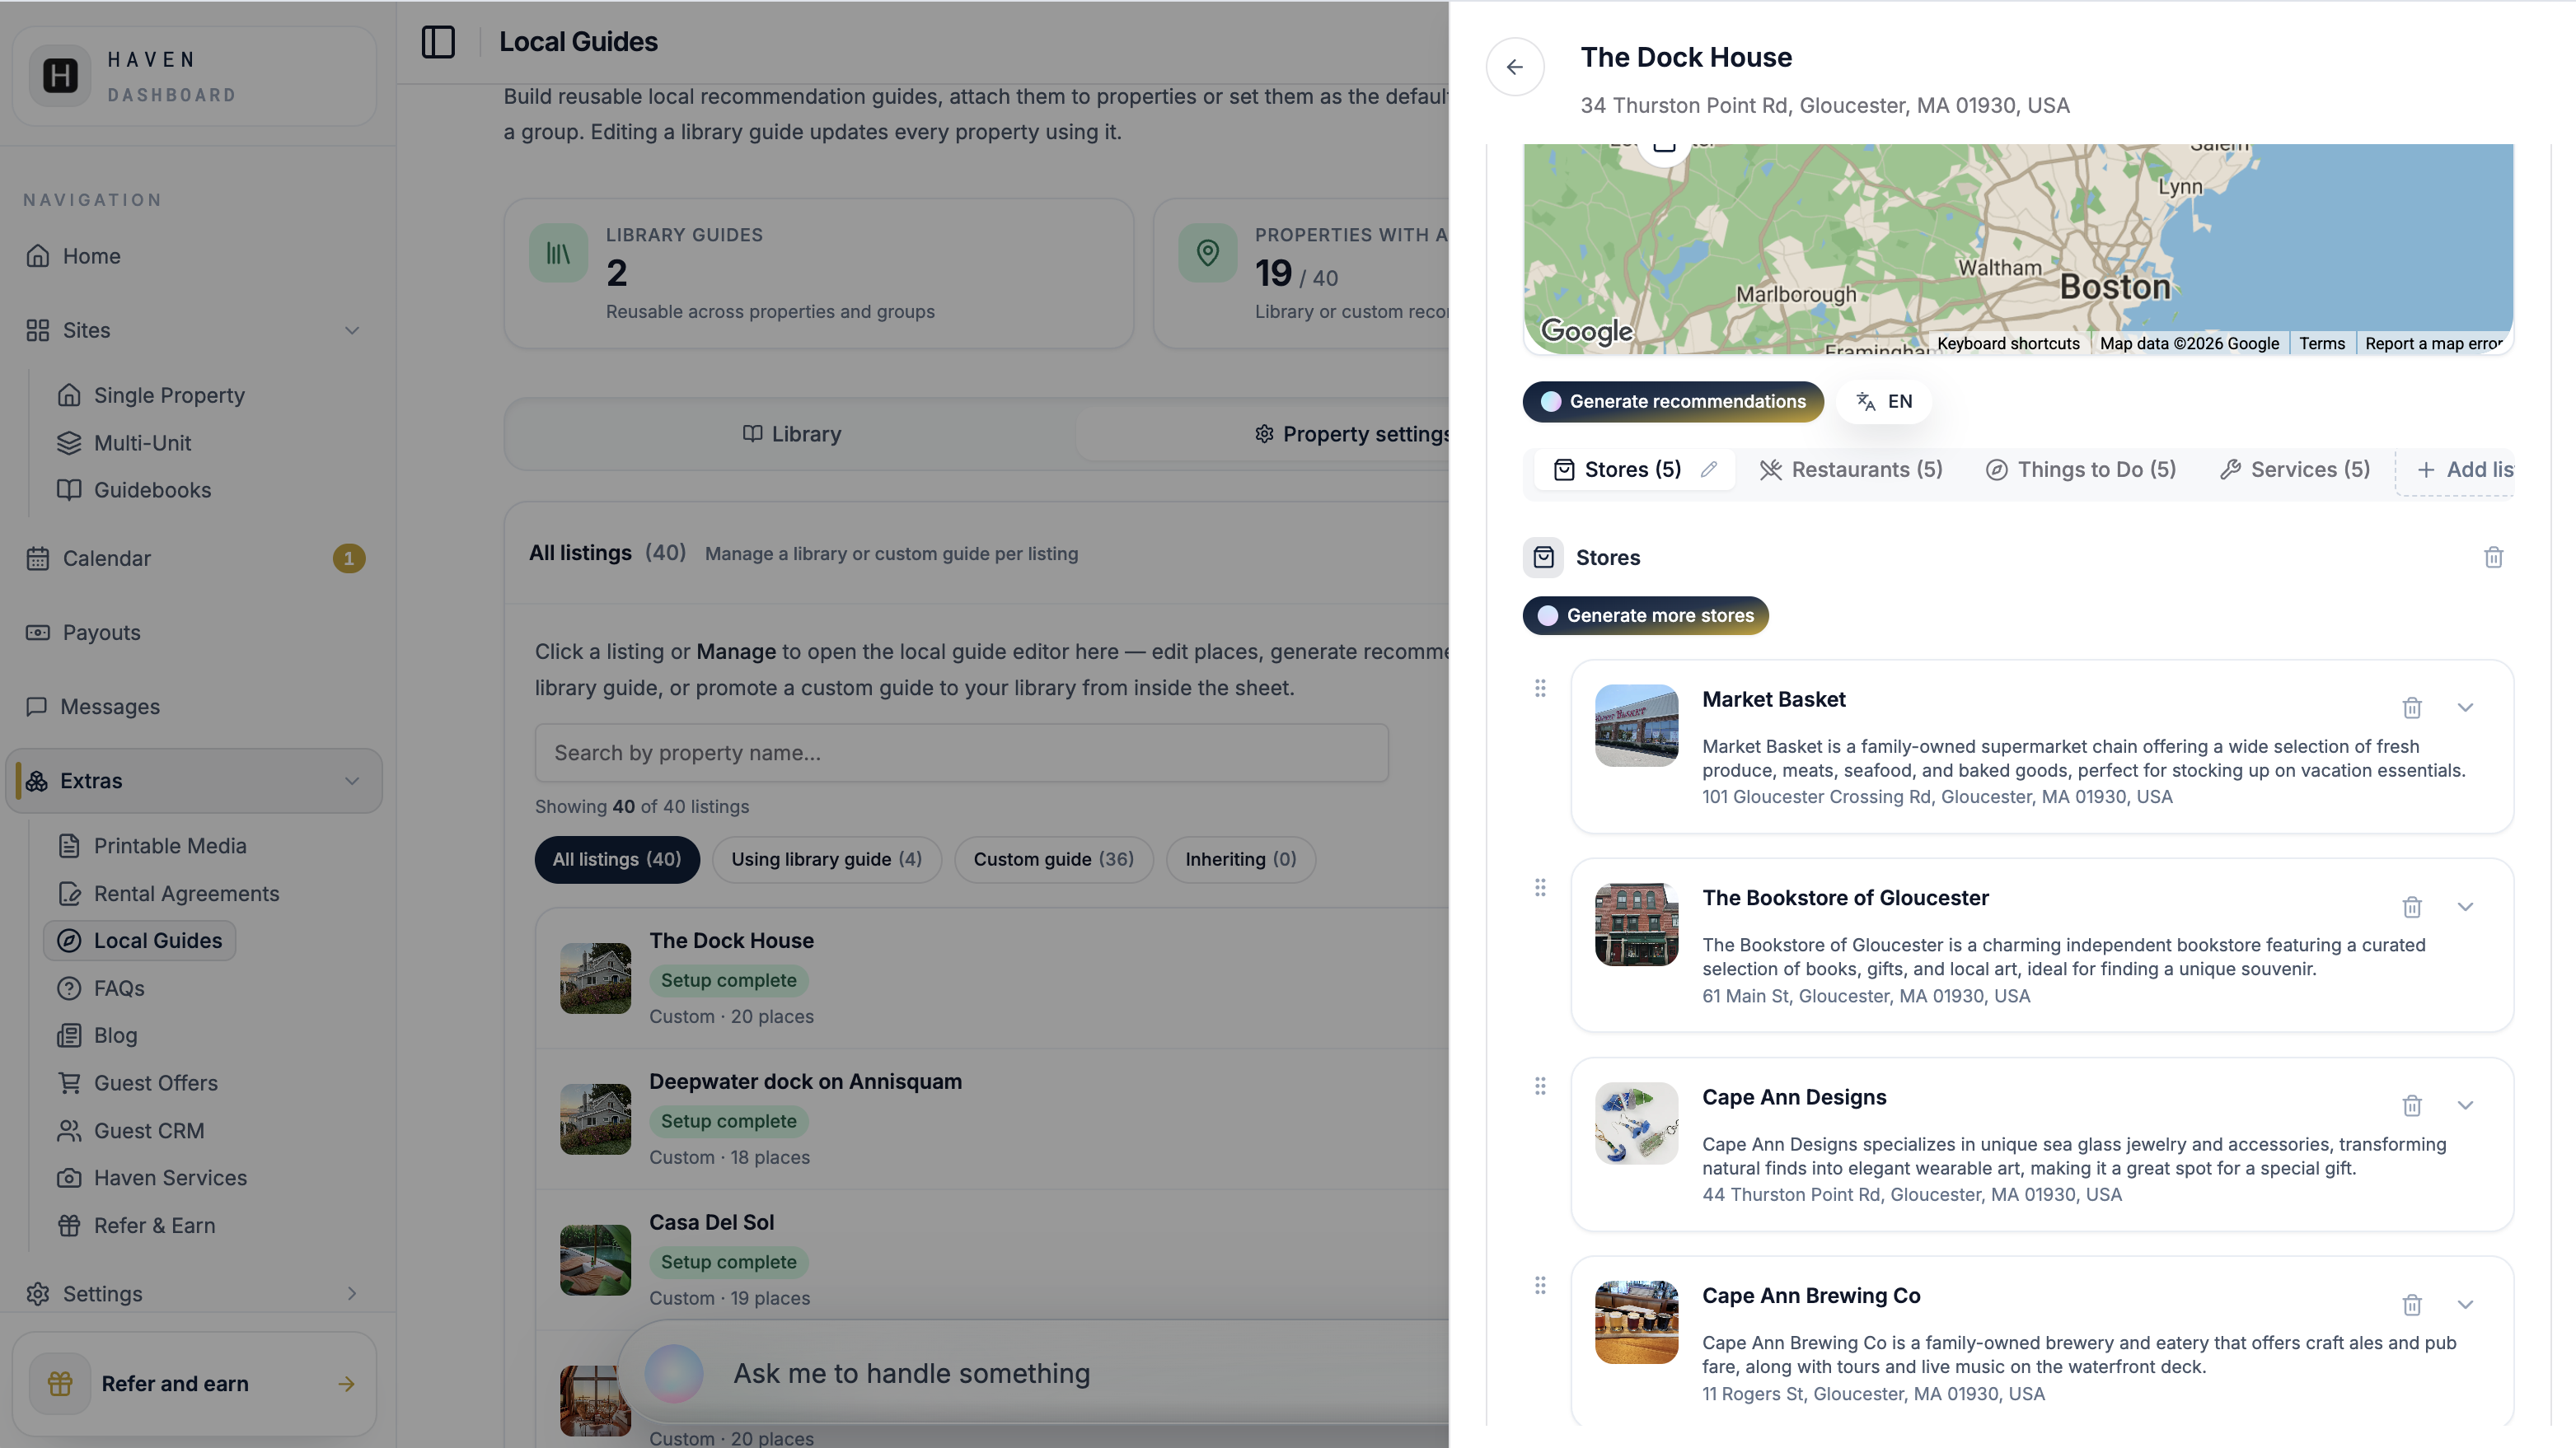Open Rental Agreements in the sidebar
This screenshot has height=1448, width=2576.
186,894
